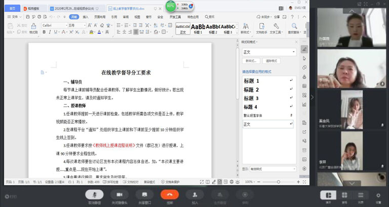This screenshot has width=389, height=207.
Task: Open meeting settings gear icon
Action: click(x=378, y=196)
